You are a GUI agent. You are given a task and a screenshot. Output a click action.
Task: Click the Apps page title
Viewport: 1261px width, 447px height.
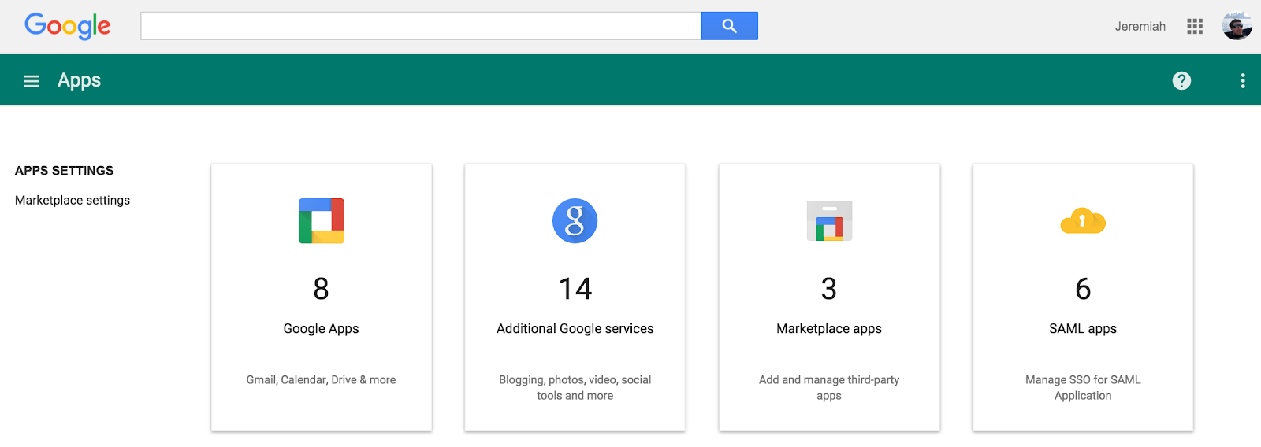click(79, 80)
